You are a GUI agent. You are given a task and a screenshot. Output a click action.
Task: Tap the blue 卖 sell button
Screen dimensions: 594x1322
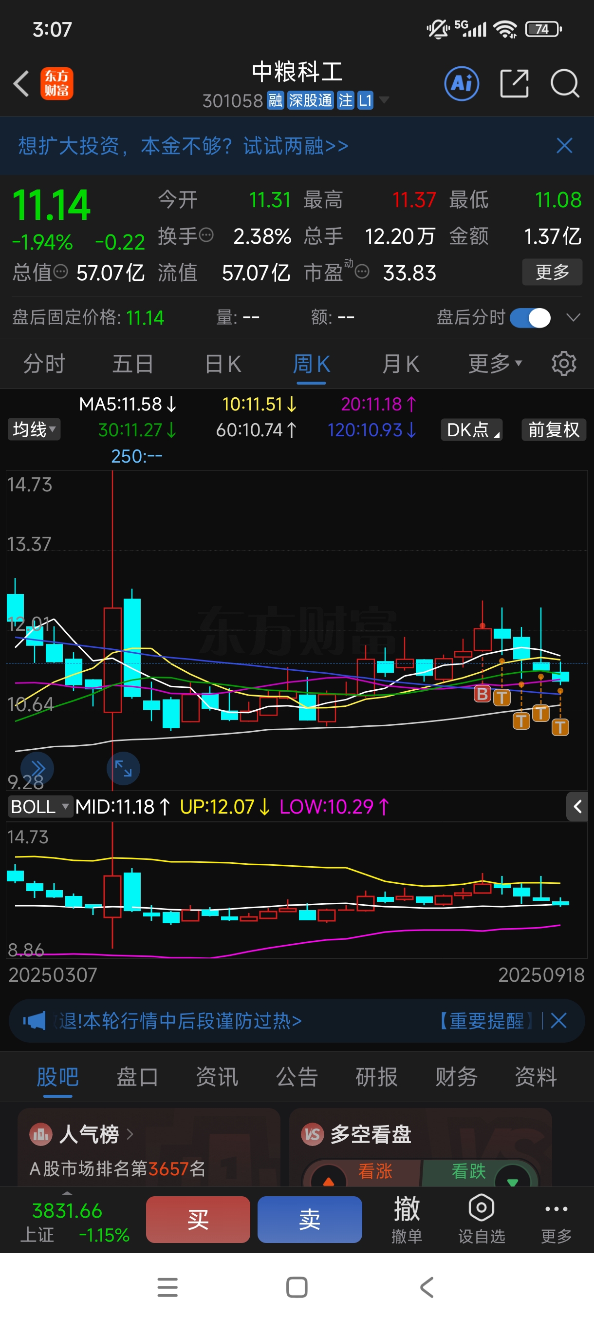tap(310, 1219)
